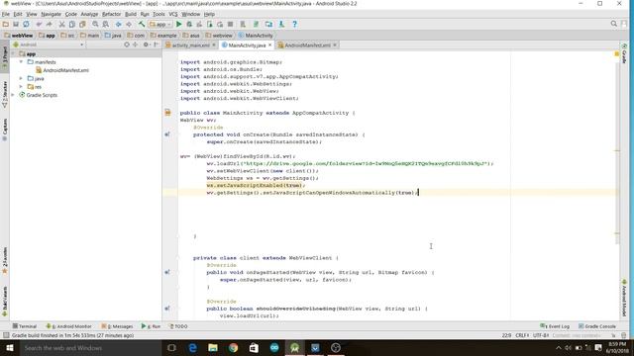
Task: Click the Undo arrow icon
Action: (x=39, y=24)
